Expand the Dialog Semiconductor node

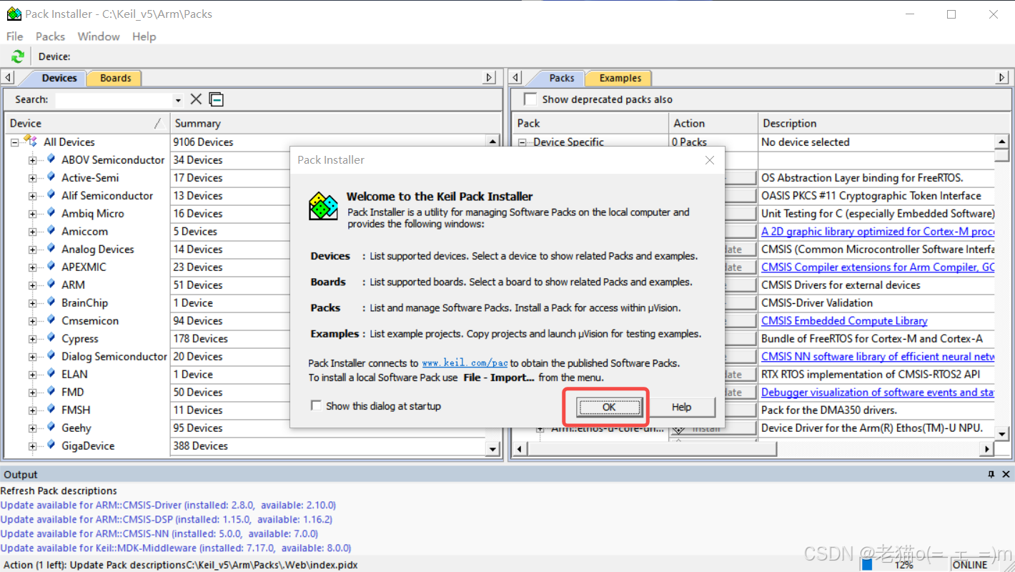[x=32, y=357]
